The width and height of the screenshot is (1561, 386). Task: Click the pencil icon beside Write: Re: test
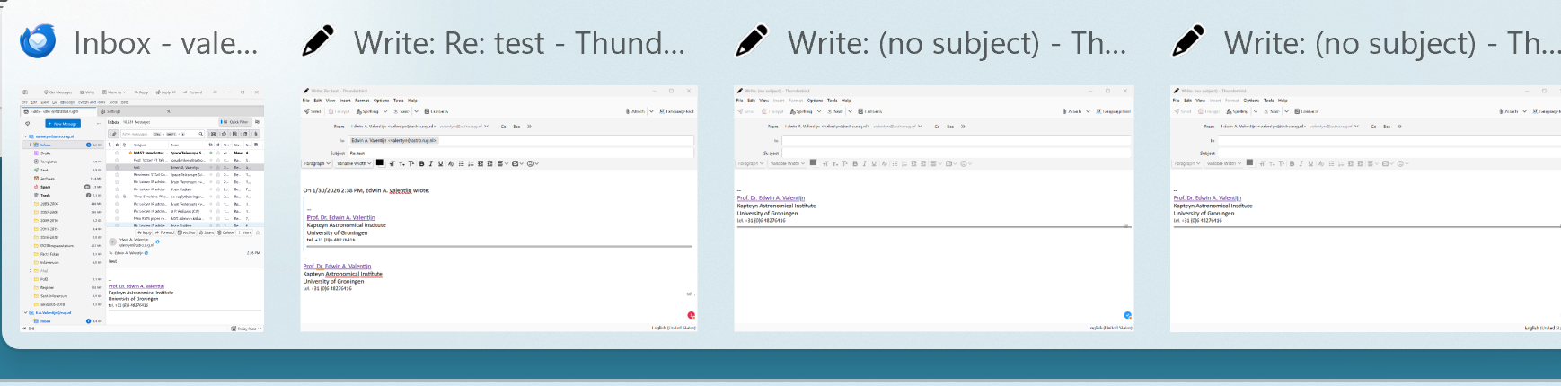pos(318,40)
